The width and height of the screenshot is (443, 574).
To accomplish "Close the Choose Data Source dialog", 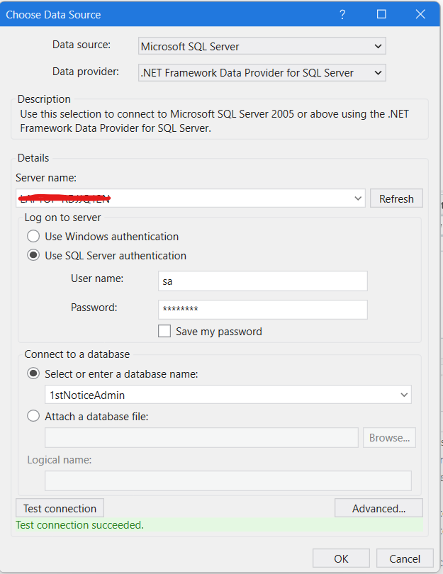I will [420, 14].
